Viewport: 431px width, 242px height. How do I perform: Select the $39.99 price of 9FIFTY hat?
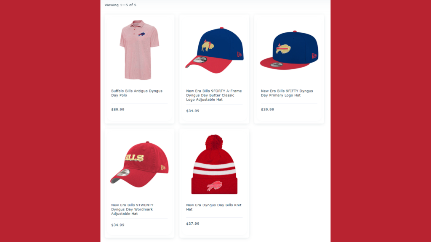(x=267, y=110)
